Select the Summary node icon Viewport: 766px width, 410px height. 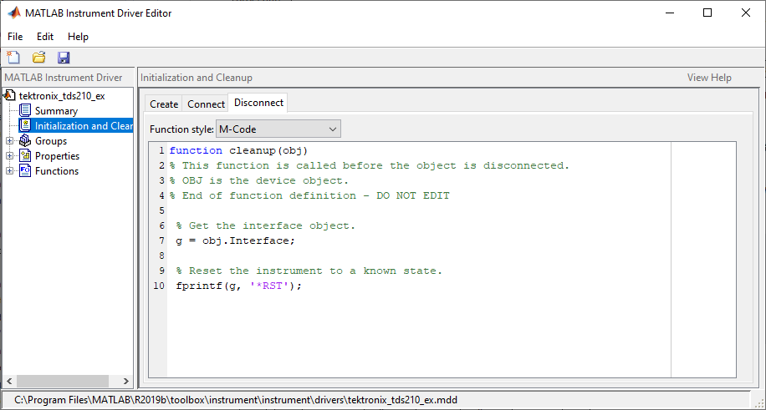(x=26, y=110)
